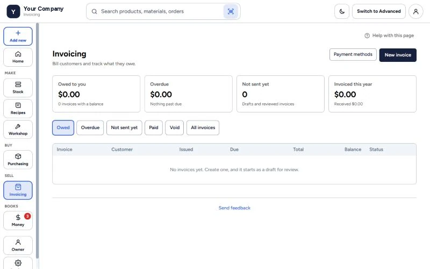
Task: Click the search magnifier icon
Action: (95, 11)
